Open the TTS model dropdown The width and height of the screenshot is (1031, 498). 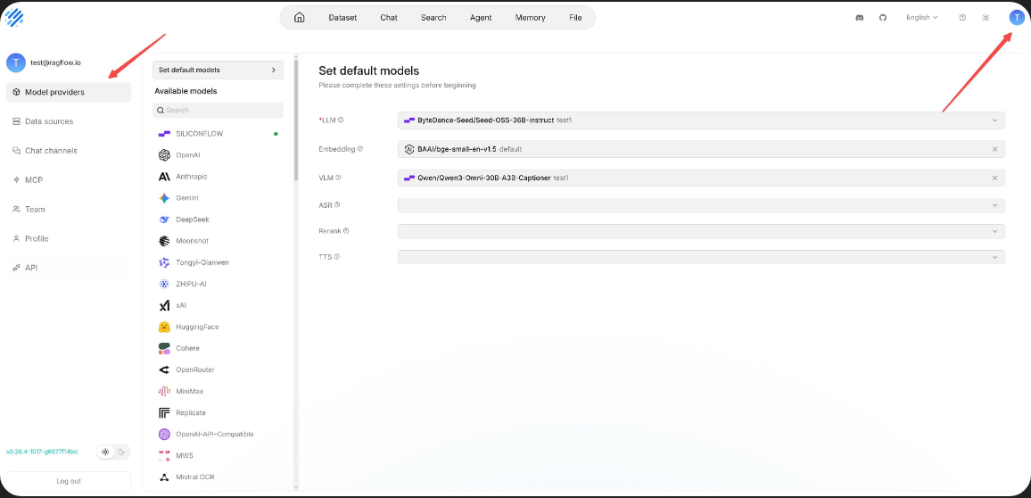click(x=701, y=257)
